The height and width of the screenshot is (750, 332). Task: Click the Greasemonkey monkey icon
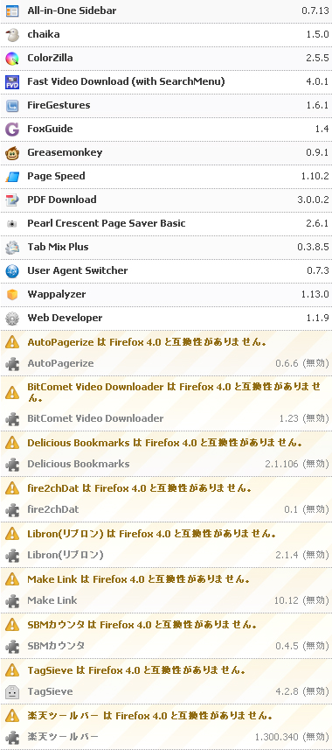12,153
